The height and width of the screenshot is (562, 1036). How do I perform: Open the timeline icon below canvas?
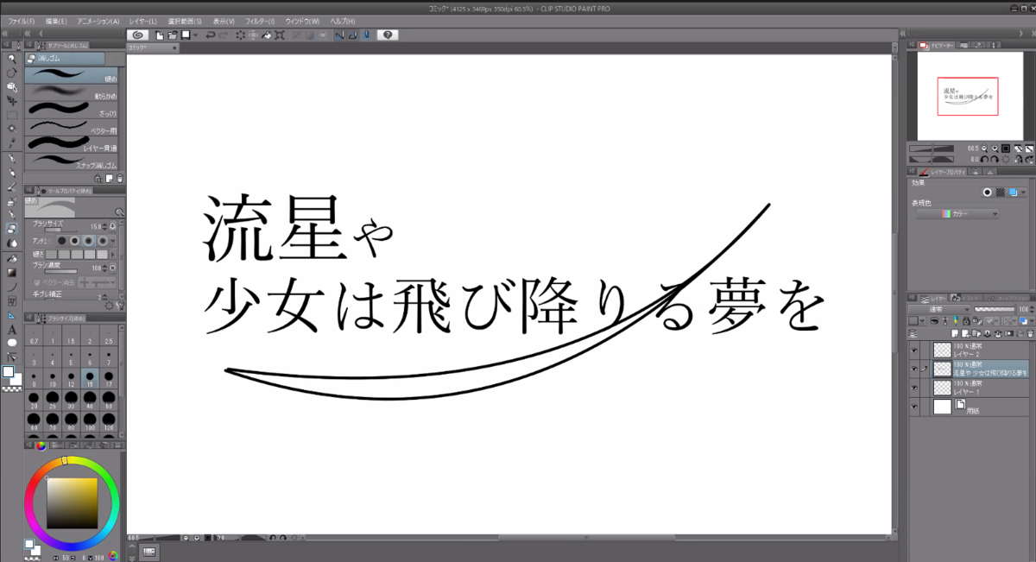[148, 552]
